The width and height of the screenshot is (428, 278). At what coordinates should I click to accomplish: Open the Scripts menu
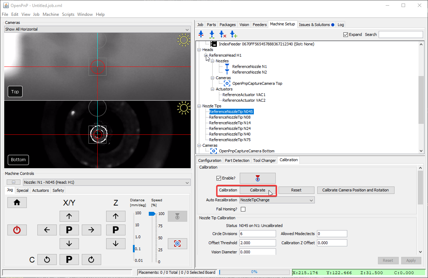(x=68, y=14)
